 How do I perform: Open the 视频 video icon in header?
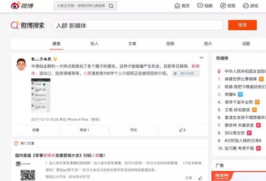(200, 6)
